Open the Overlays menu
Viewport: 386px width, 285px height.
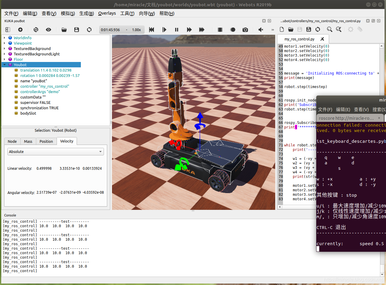(x=107, y=13)
